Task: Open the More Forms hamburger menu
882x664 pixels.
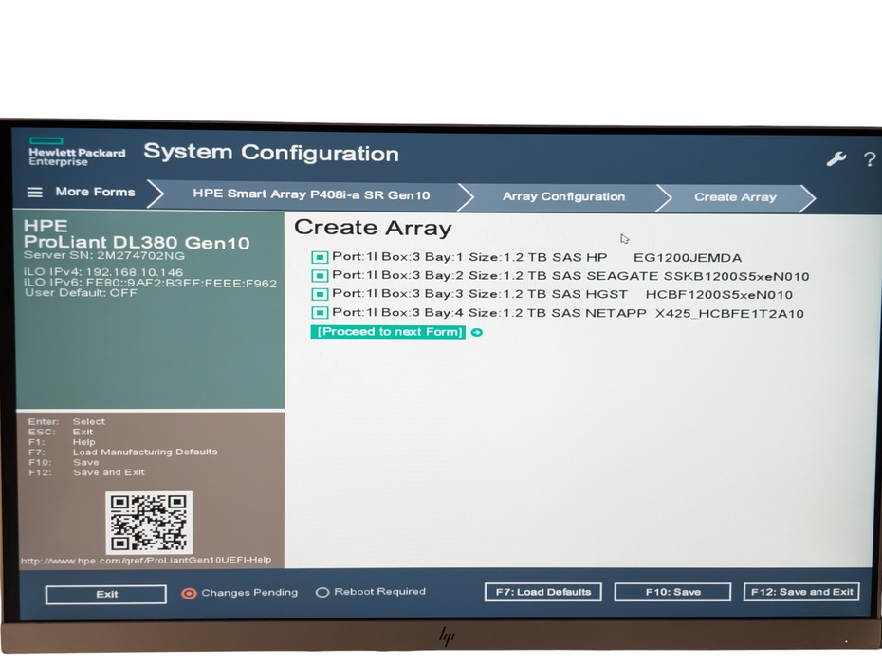Action: coord(35,192)
